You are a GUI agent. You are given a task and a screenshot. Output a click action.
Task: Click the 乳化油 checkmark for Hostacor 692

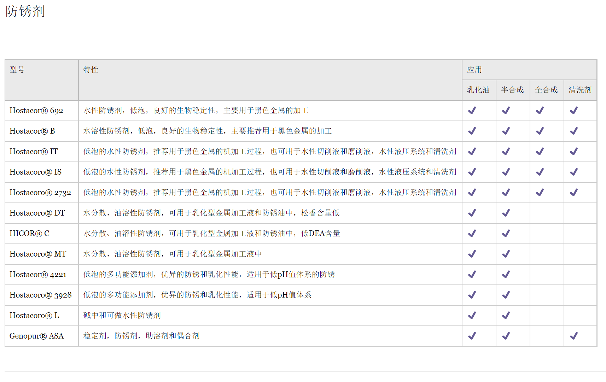[472, 111]
